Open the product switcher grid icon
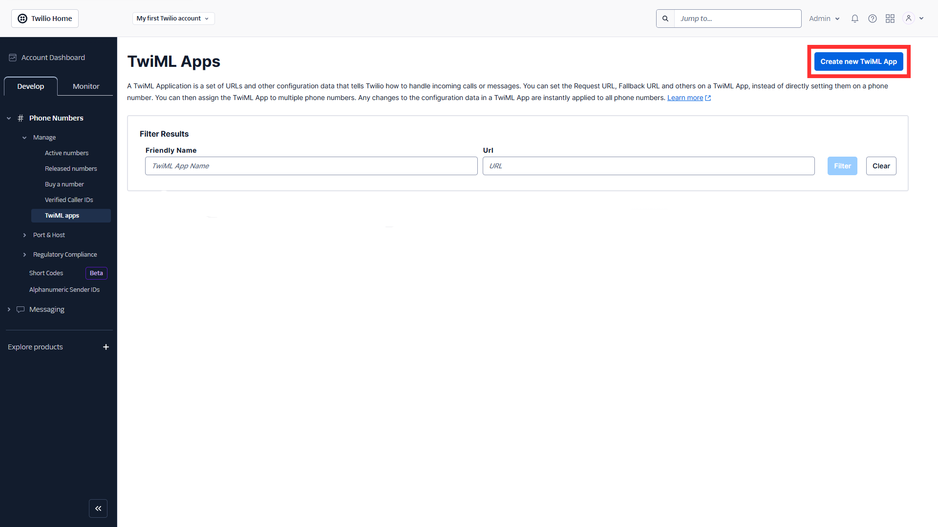The image size is (938, 527). pos(890,18)
